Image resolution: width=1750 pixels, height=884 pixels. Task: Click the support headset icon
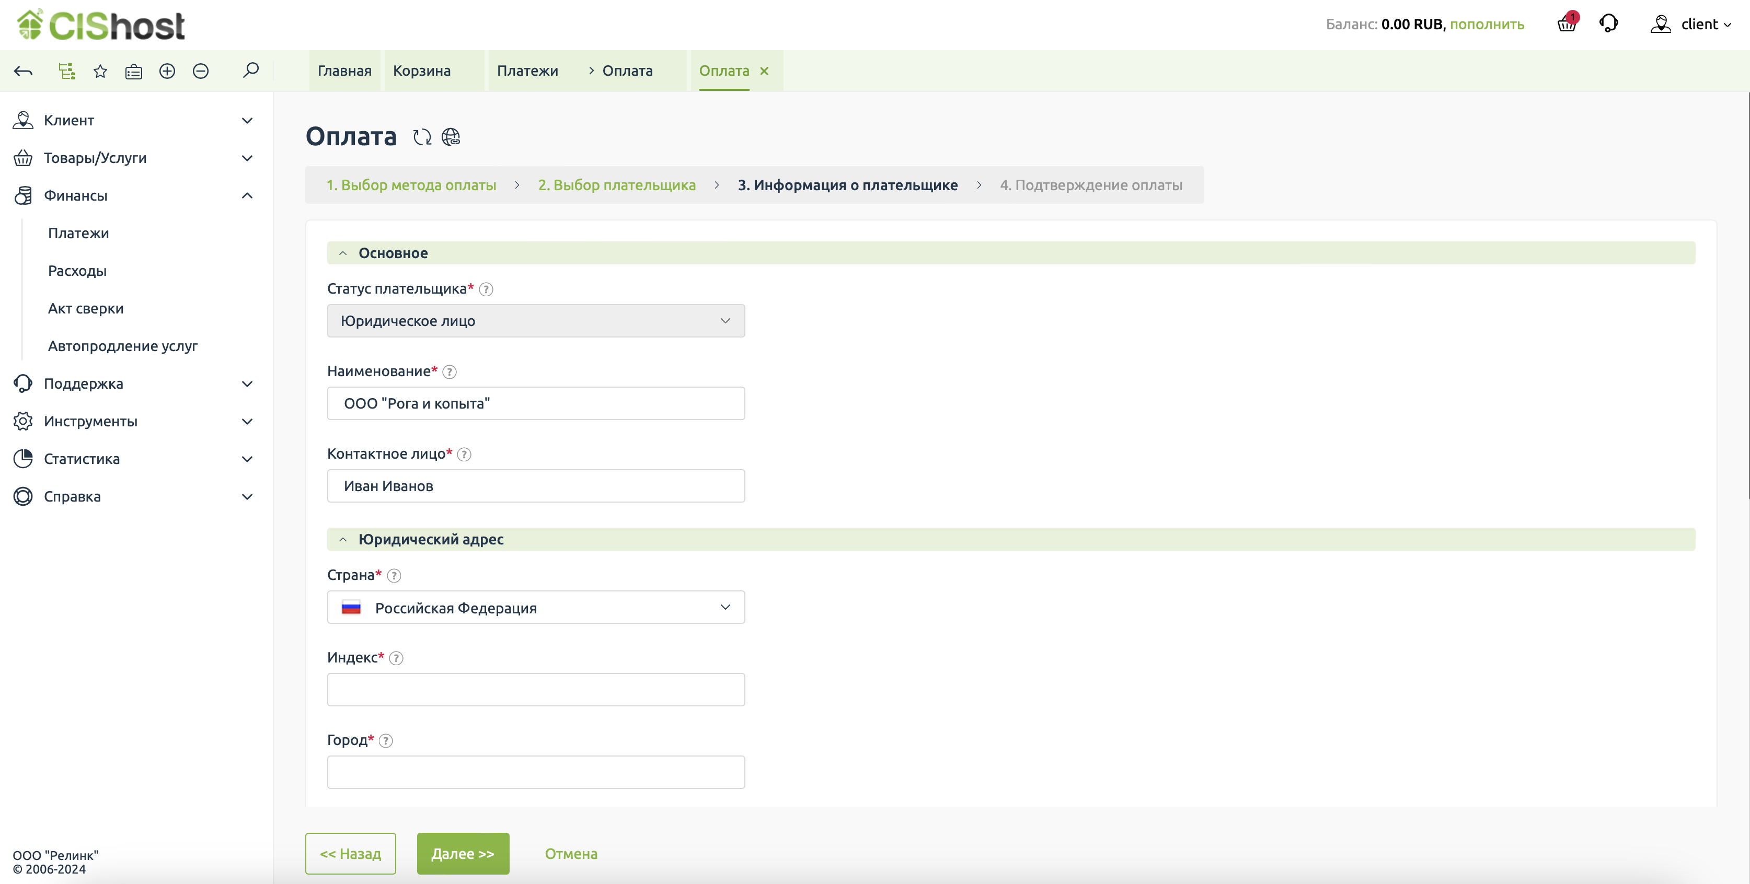click(1608, 25)
